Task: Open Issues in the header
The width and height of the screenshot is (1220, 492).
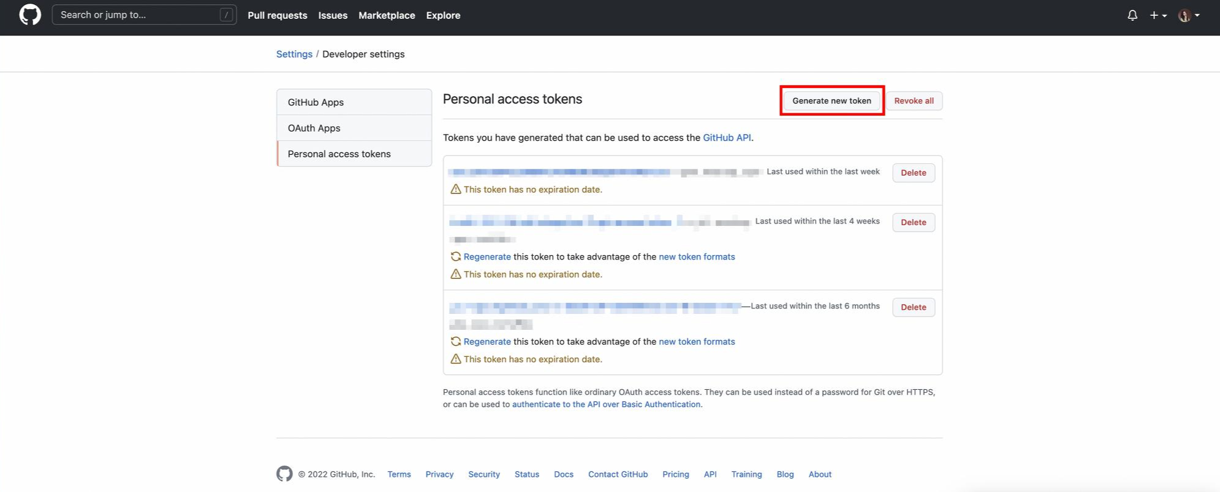Action: 333,15
